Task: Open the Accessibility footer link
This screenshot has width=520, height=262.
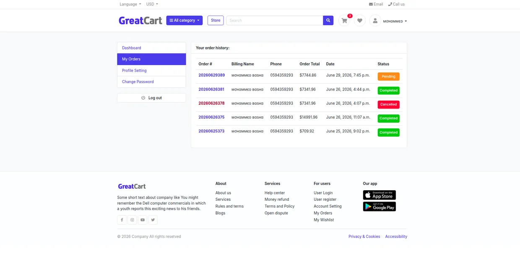Action: click(396, 236)
